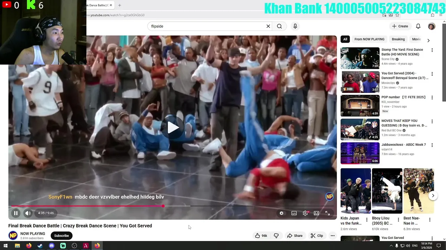Show hidden system tray icons
446x250 pixels.
click(x=391, y=246)
